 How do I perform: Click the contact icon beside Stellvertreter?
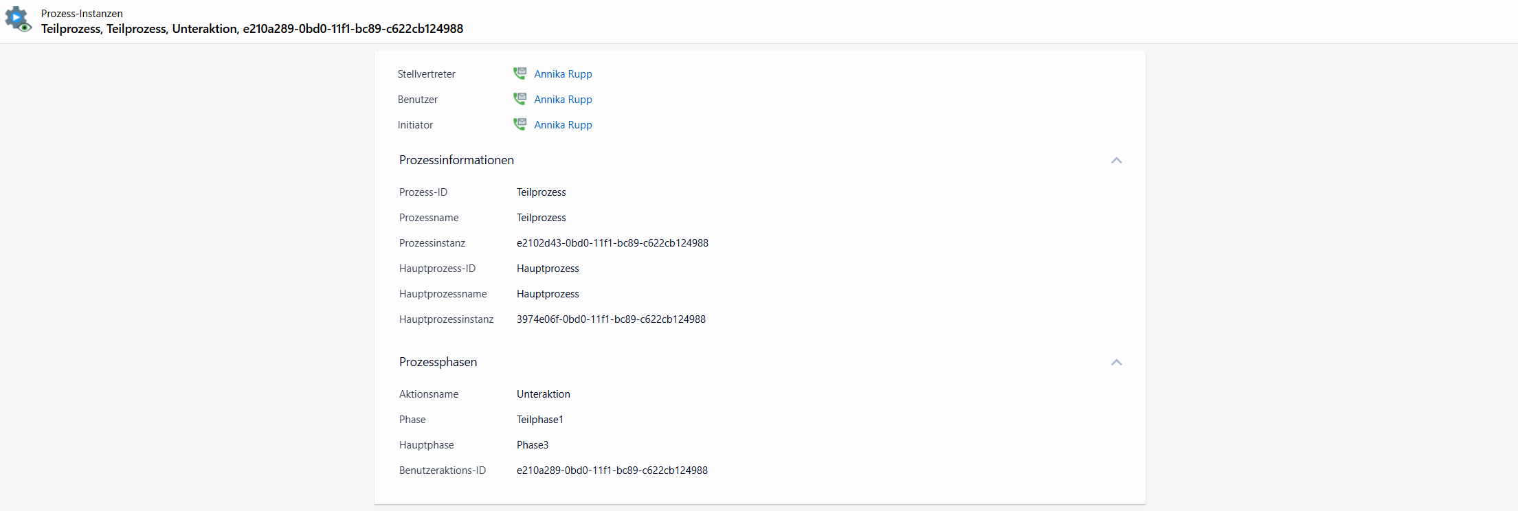coord(520,73)
